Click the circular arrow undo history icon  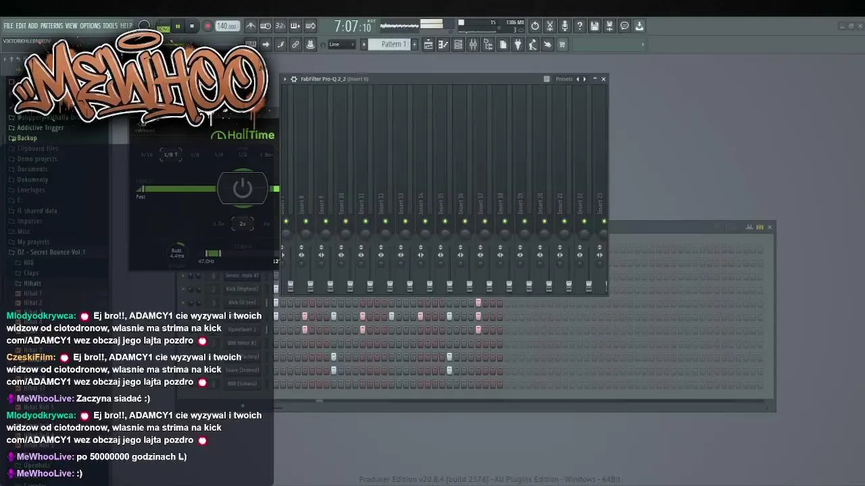click(535, 26)
